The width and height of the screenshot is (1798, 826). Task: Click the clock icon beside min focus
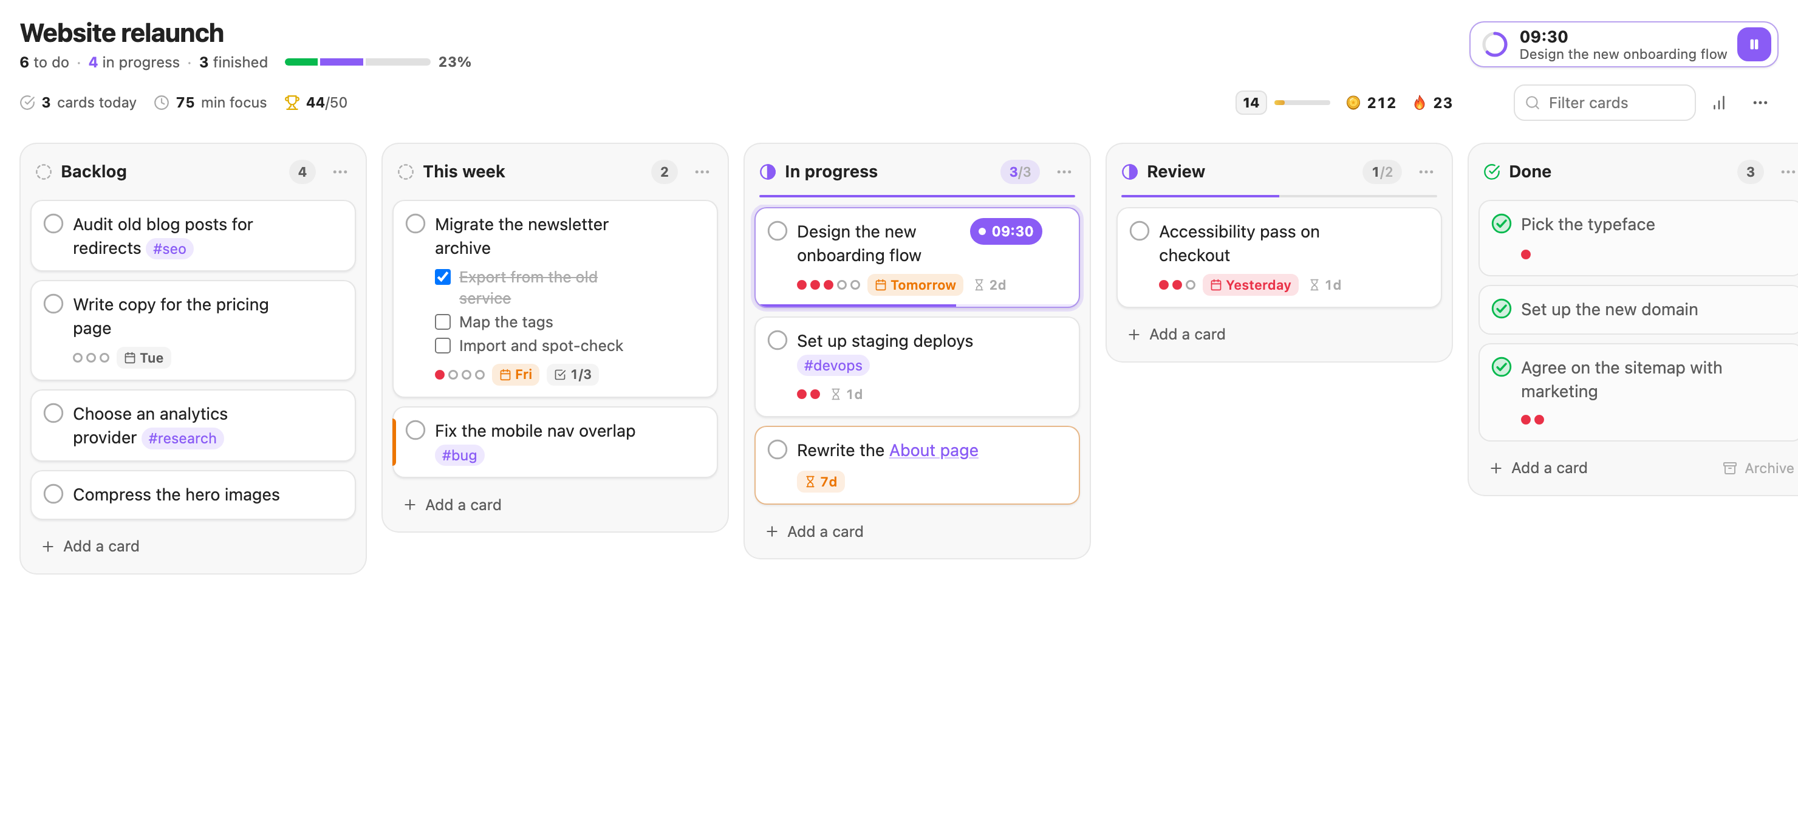[161, 103]
